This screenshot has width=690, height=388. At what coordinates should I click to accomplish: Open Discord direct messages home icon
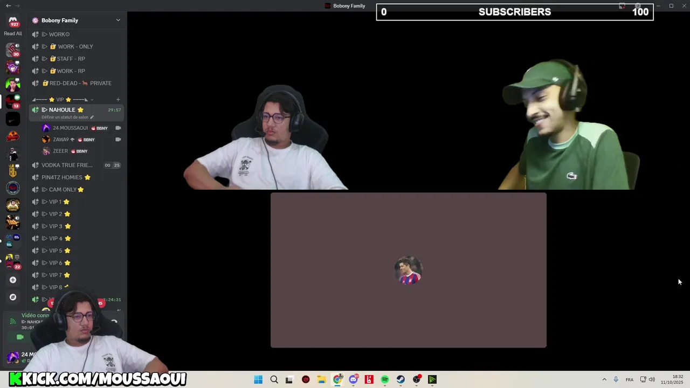[13, 21]
